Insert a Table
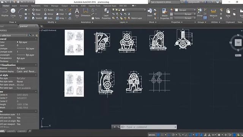The width and height of the screenshot is (243, 137). [x=96, y=18]
